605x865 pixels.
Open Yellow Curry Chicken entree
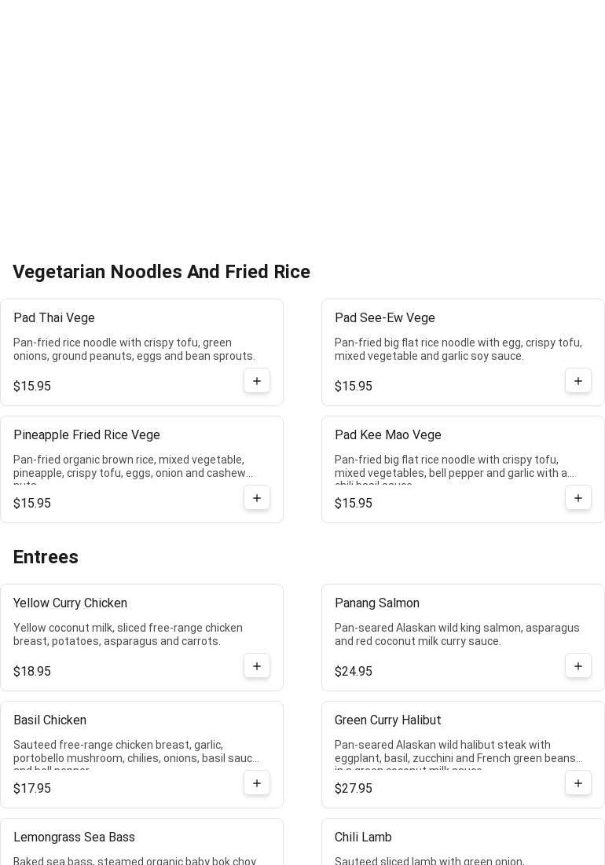coord(70,603)
